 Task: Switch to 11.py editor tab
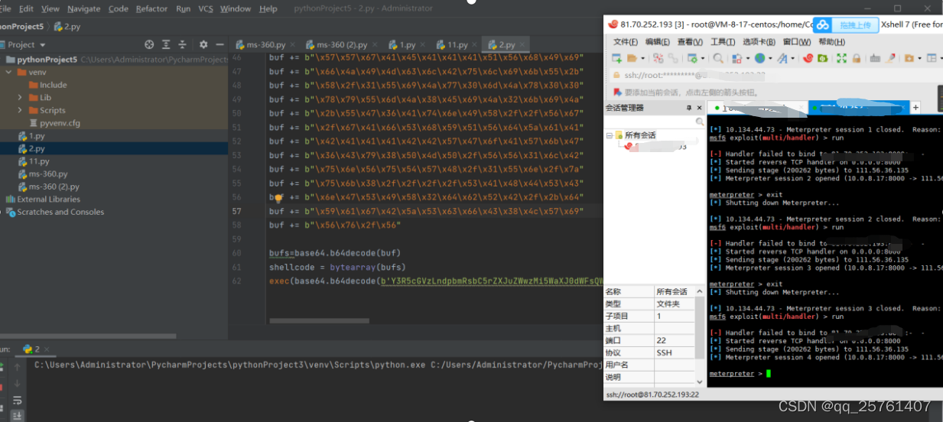click(x=457, y=45)
